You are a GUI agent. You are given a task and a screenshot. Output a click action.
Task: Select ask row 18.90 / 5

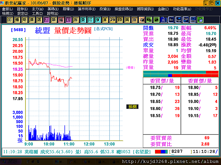(200, 88)
